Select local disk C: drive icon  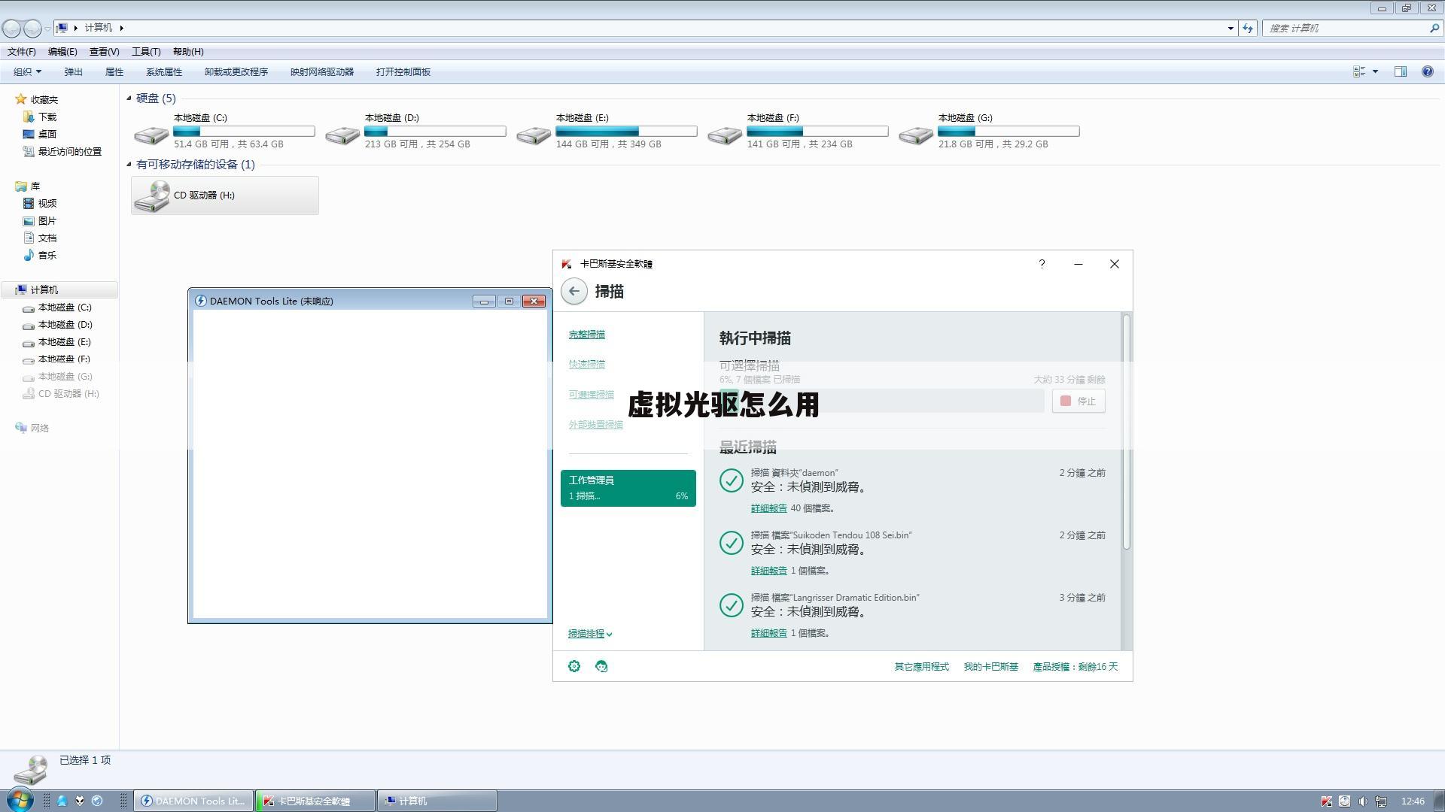tap(151, 135)
